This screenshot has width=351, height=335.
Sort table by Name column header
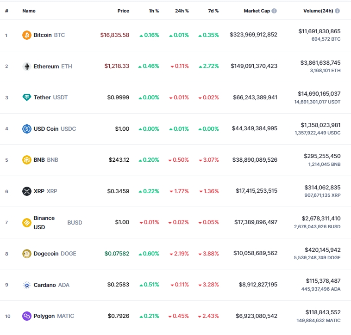pyautogui.click(x=29, y=11)
